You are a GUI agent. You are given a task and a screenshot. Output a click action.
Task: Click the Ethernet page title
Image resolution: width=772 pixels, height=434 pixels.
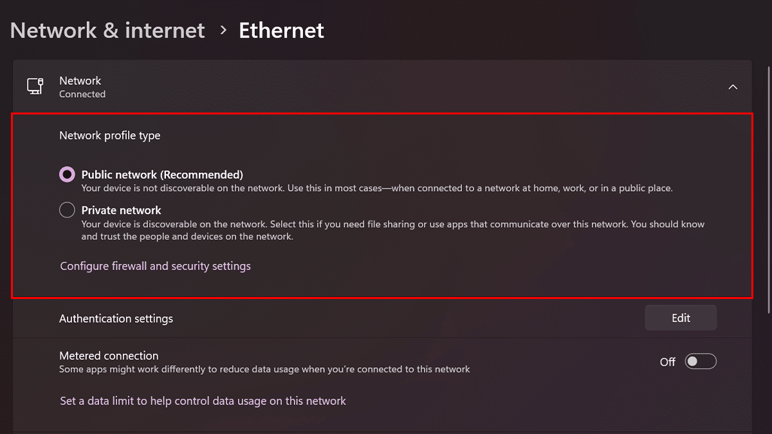point(281,30)
